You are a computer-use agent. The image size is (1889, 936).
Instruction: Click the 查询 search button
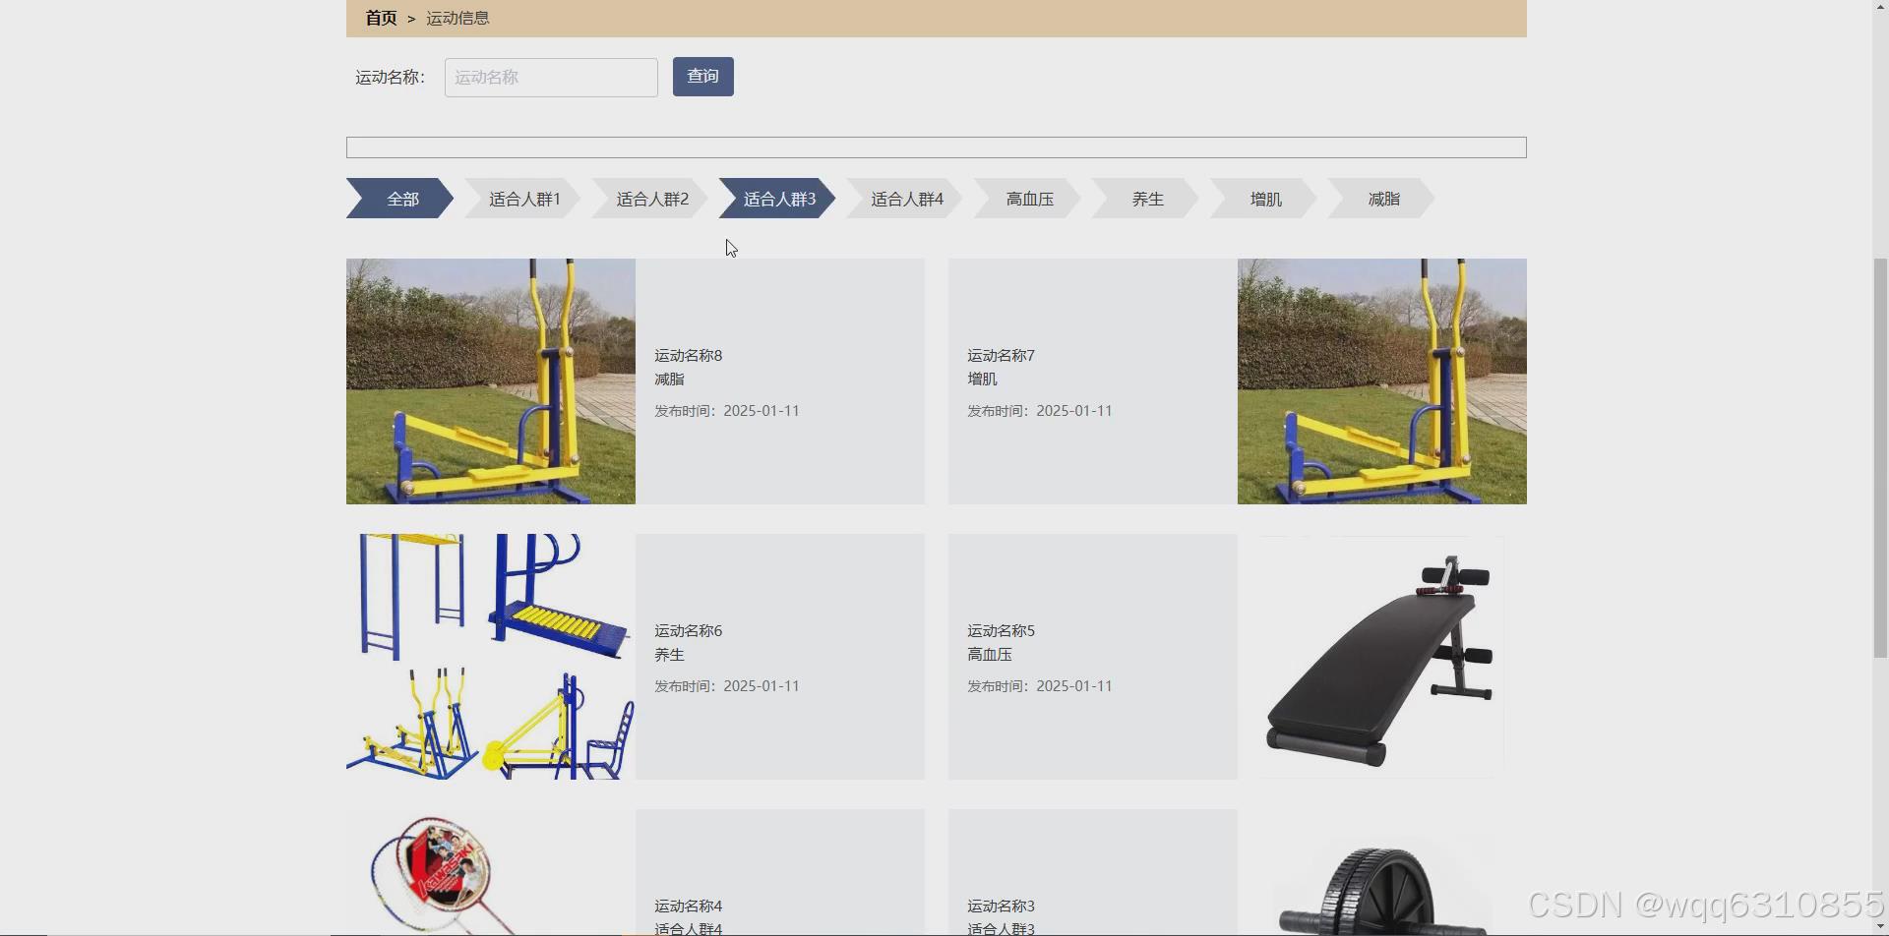pos(703,77)
